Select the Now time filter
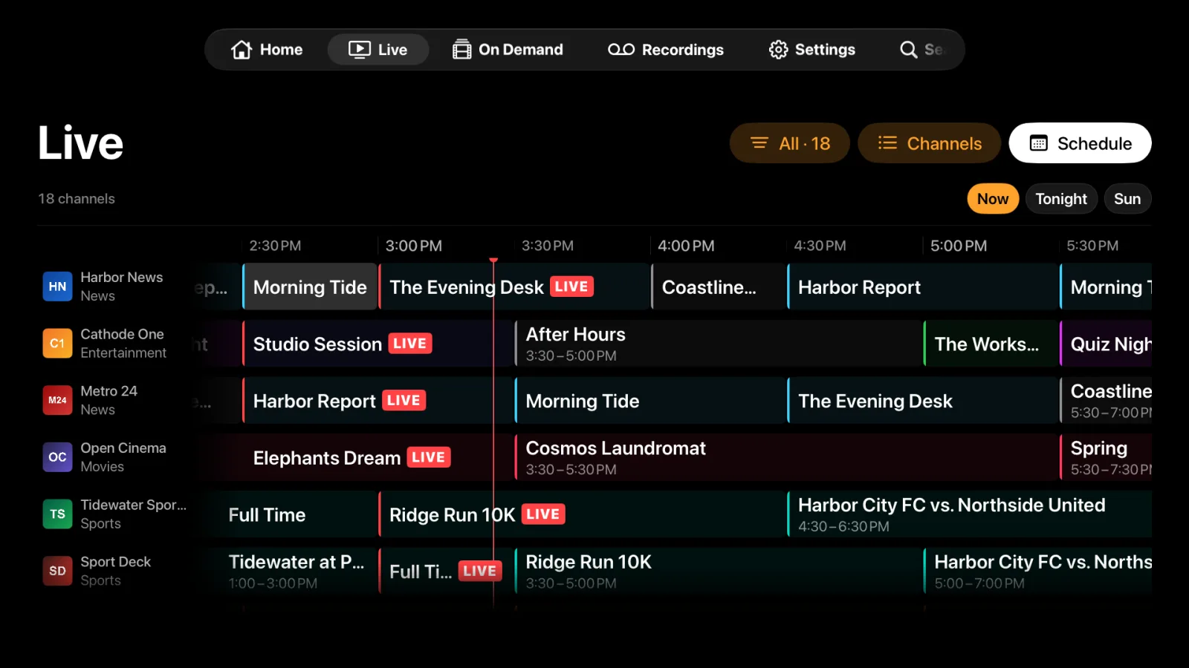 [993, 199]
